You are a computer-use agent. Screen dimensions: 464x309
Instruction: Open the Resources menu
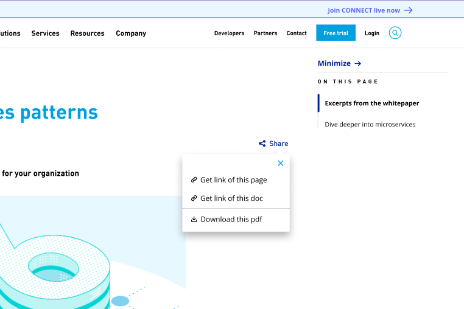87,33
